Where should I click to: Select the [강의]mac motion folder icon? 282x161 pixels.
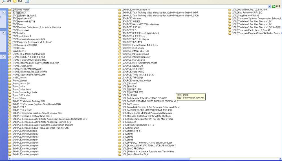point(10,10)
